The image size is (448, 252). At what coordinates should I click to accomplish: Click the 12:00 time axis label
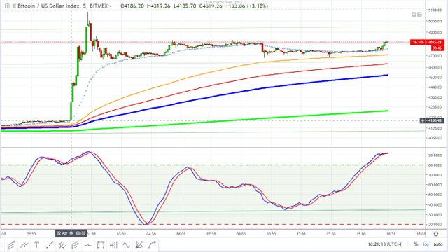click(301, 234)
